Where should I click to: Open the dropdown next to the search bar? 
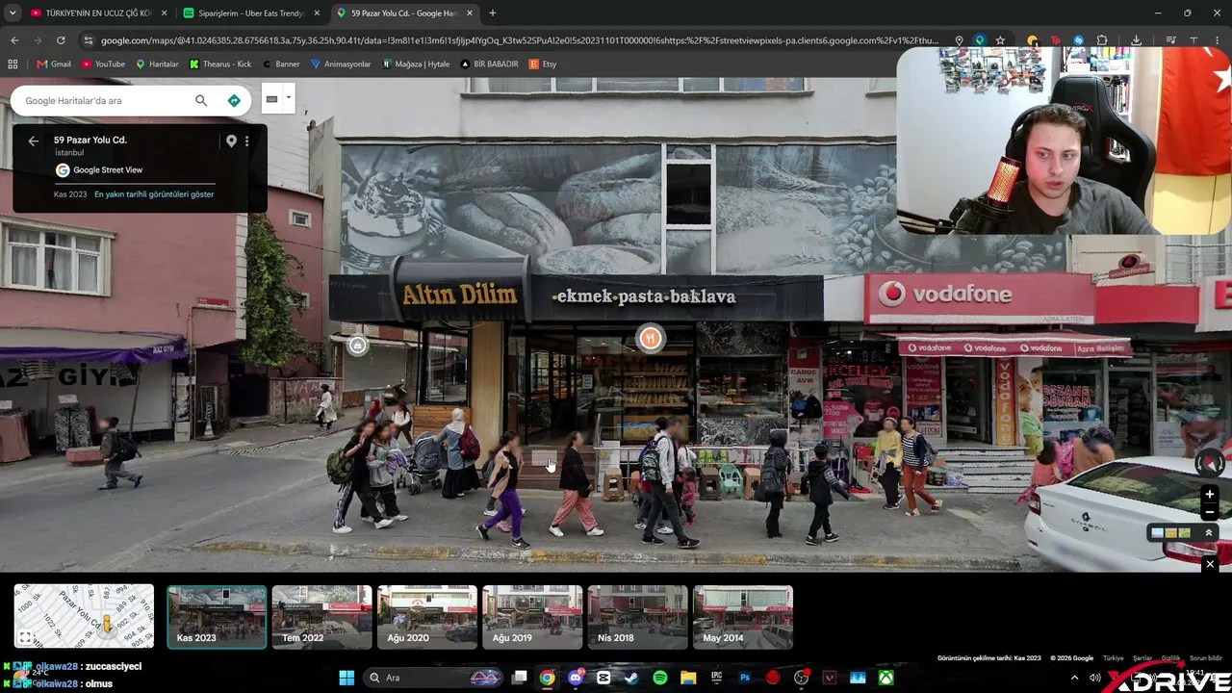[288, 98]
